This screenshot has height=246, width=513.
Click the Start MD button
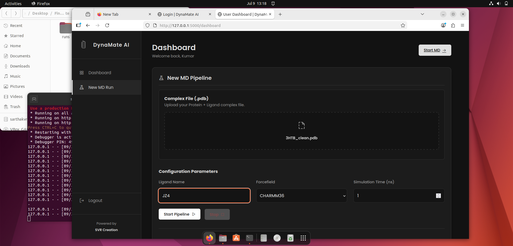coord(435,50)
